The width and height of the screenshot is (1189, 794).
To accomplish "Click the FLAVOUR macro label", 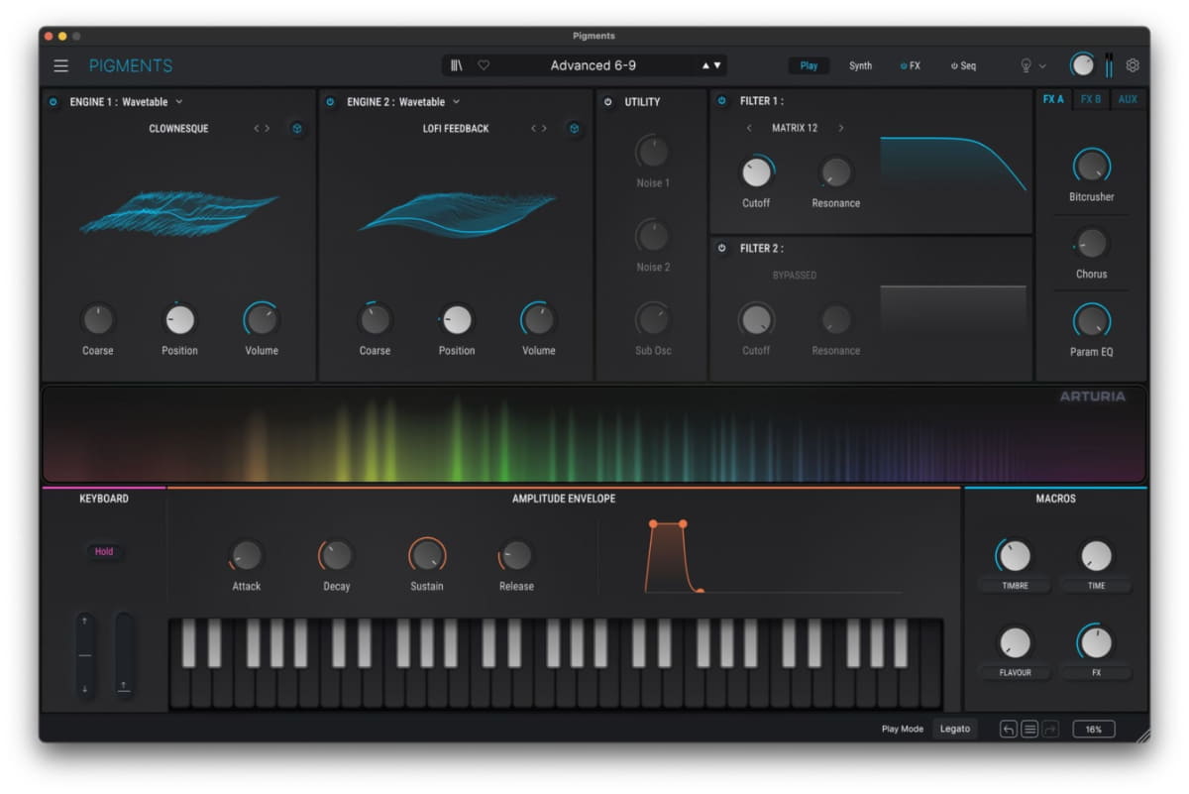I will tap(1015, 672).
